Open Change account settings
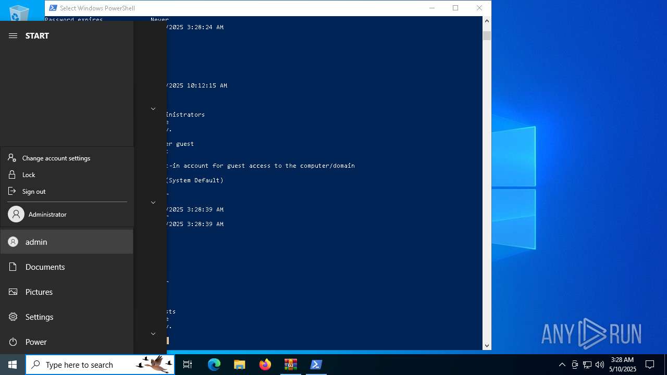Image resolution: width=667 pixels, height=375 pixels. [x=67, y=158]
